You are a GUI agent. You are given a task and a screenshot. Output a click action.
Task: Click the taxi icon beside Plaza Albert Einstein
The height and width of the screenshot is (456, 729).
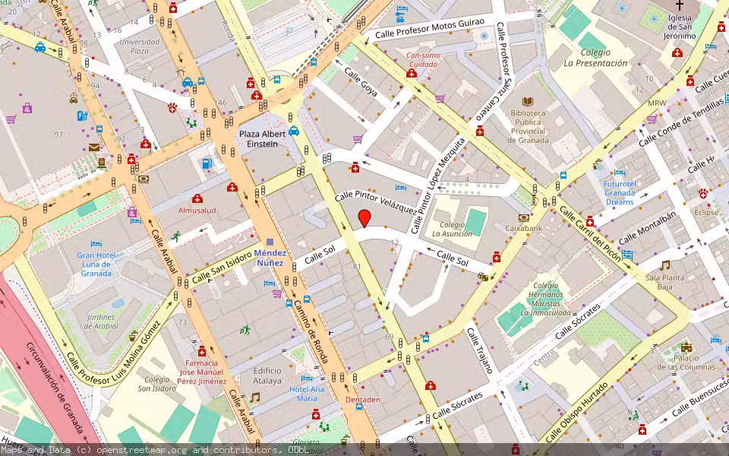(293, 131)
